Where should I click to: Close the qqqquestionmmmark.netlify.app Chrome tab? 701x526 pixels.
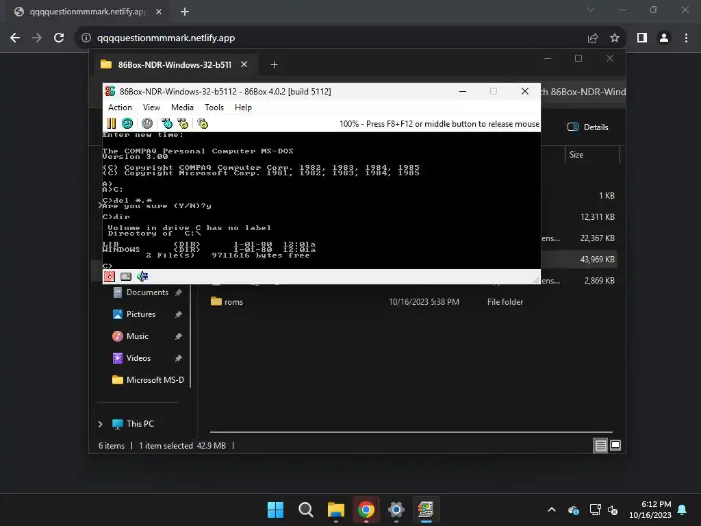click(x=159, y=12)
